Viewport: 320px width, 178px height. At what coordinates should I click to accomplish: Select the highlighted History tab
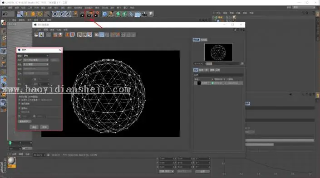click(x=196, y=70)
